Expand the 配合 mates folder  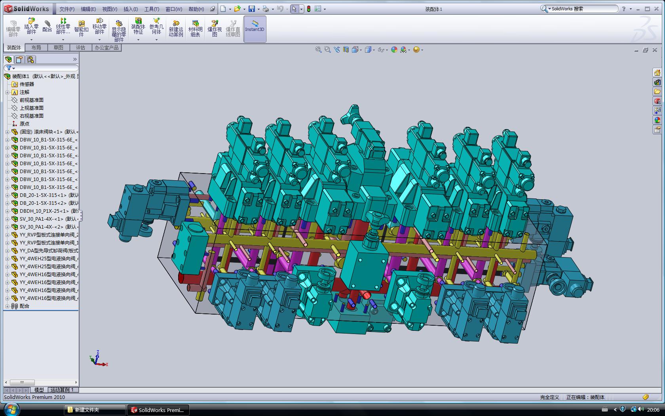pyautogui.click(x=7, y=306)
